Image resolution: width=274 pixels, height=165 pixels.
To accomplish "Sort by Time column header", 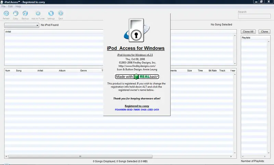I will [x=200, y=71].
